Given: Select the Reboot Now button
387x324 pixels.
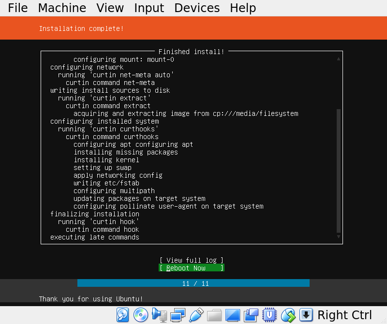Looking at the screenshot, I should pos(191,268).
